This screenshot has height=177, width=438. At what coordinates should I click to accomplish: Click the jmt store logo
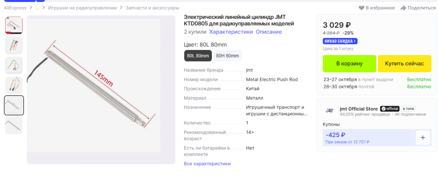point(330,111)
